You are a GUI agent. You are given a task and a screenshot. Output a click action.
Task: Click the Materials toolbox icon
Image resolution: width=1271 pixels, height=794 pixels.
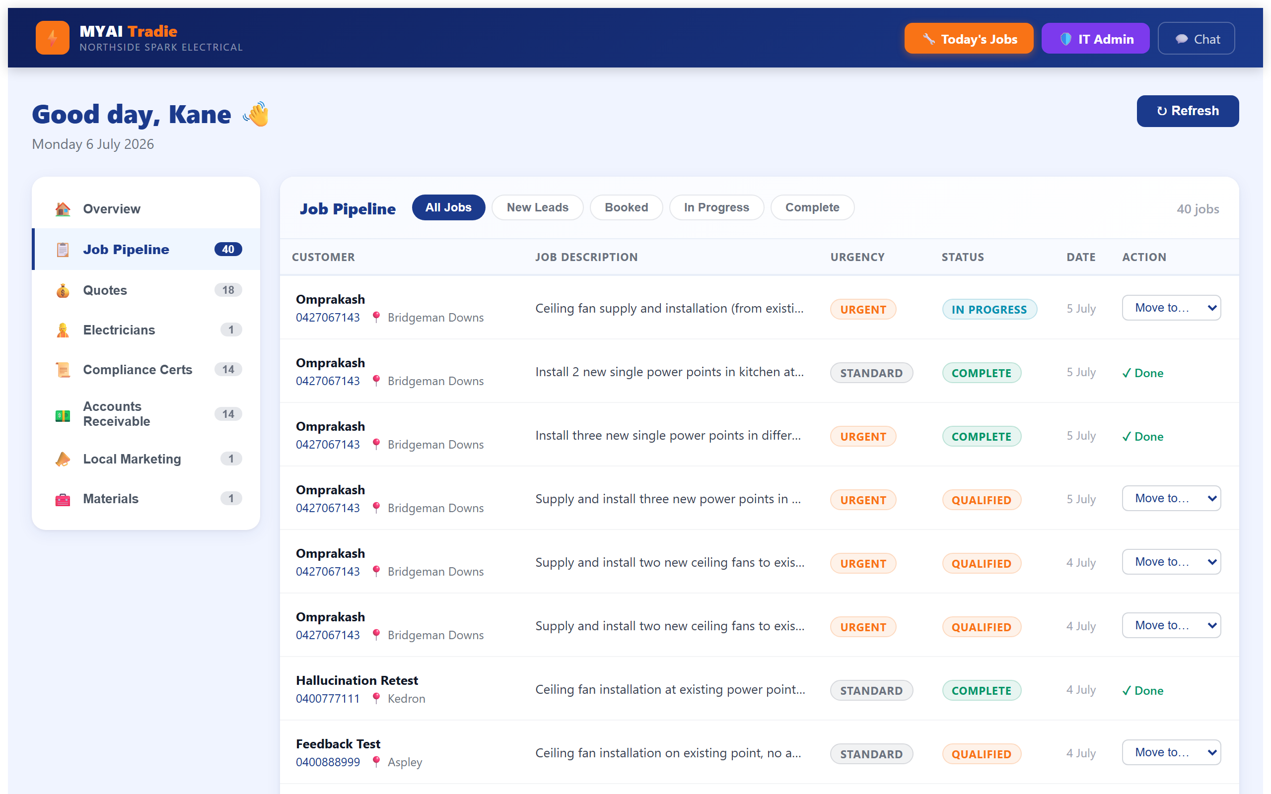(x=63, y=499)
